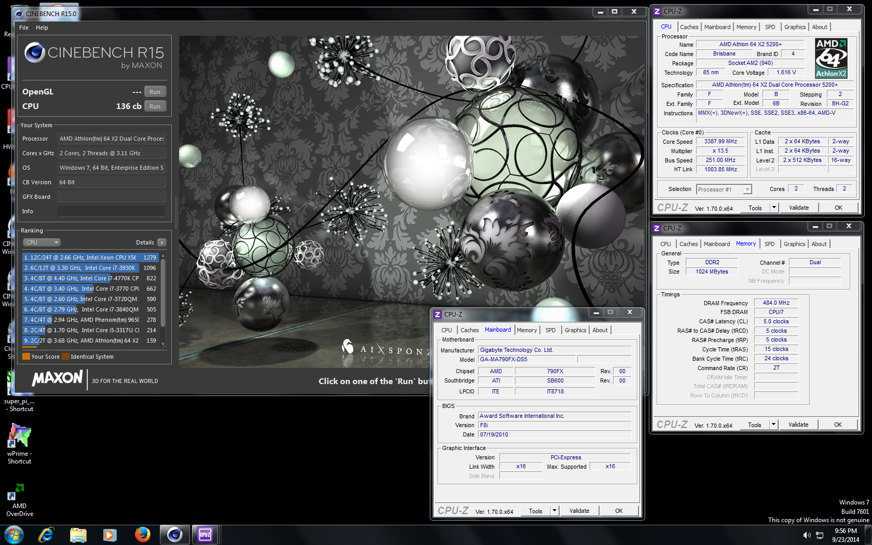Click the Cinebench title bar icon
872x545 pixels.
[x=19, y=14]
